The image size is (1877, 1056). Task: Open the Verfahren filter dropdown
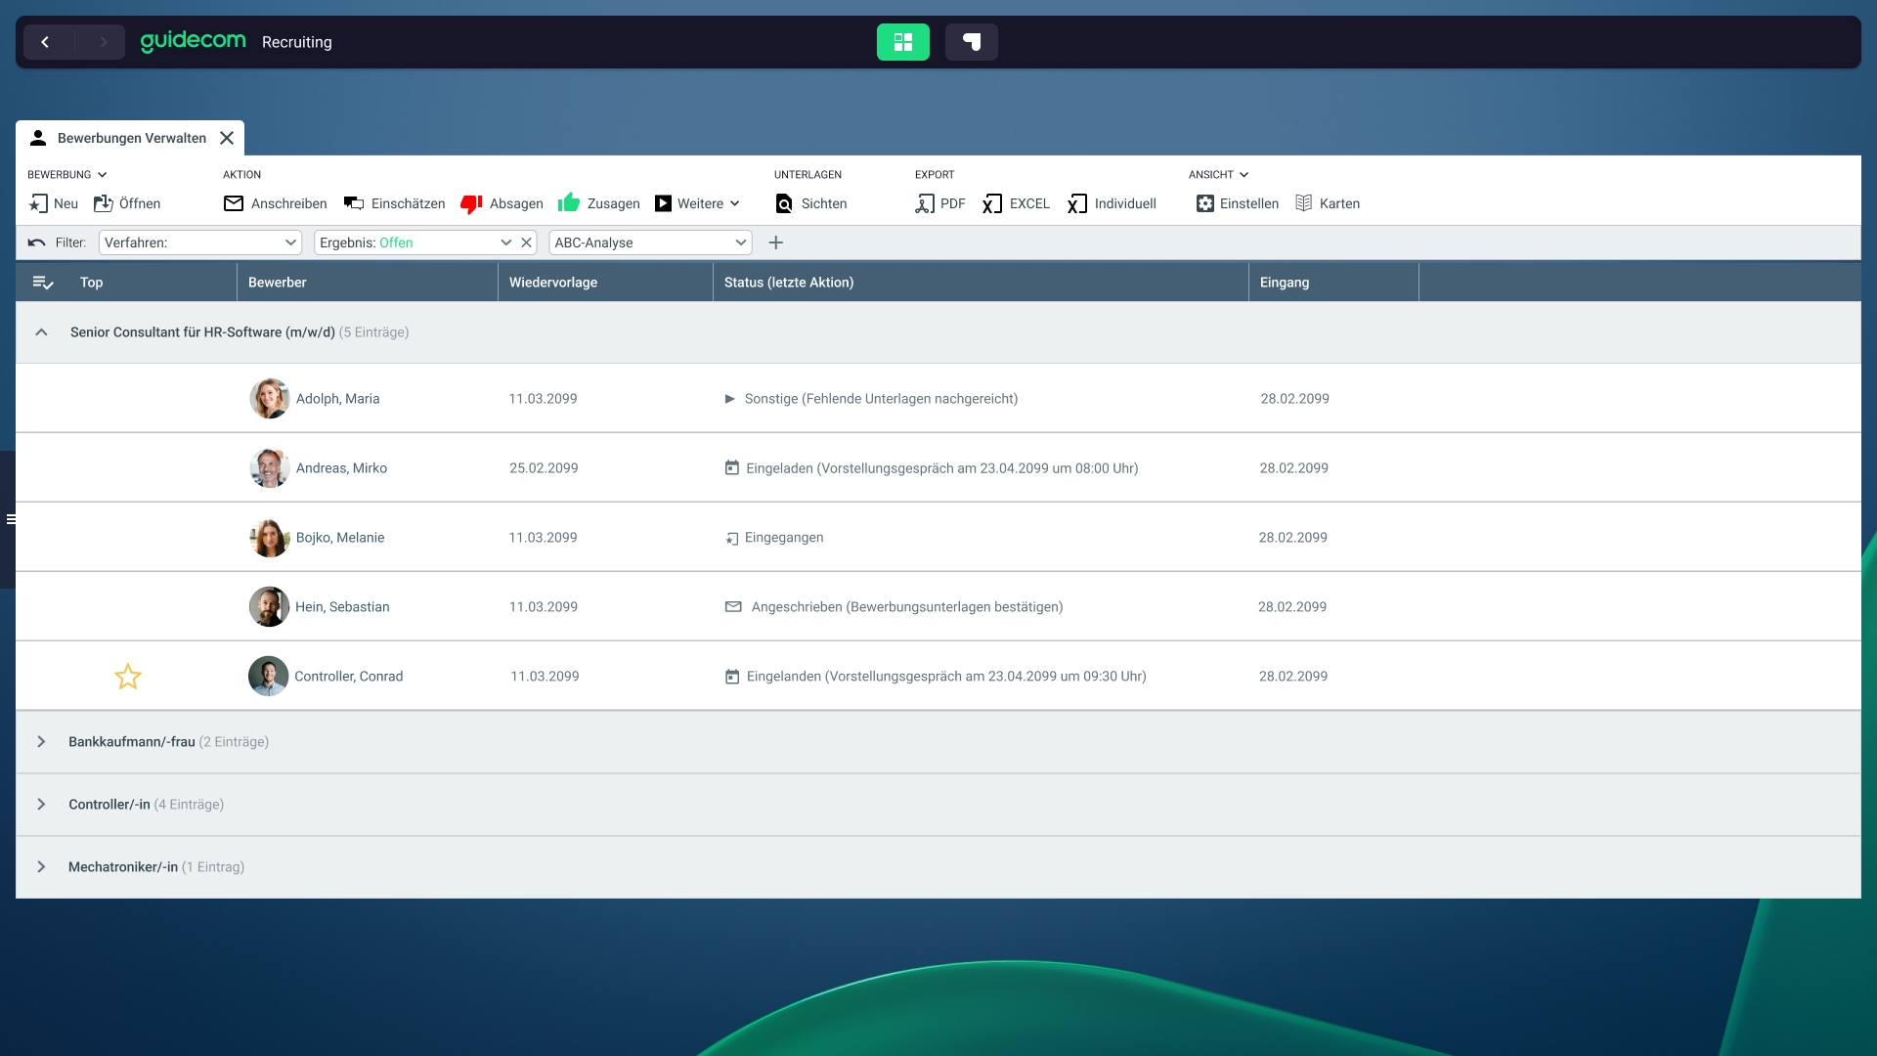point(200,242)
